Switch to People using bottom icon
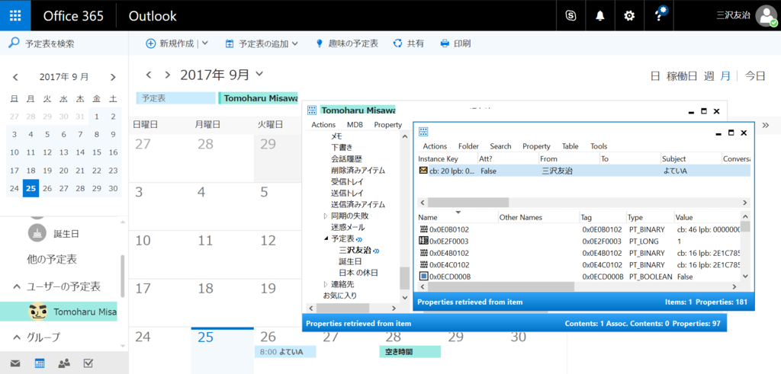The image size is (781, 374). pos(64,363)
